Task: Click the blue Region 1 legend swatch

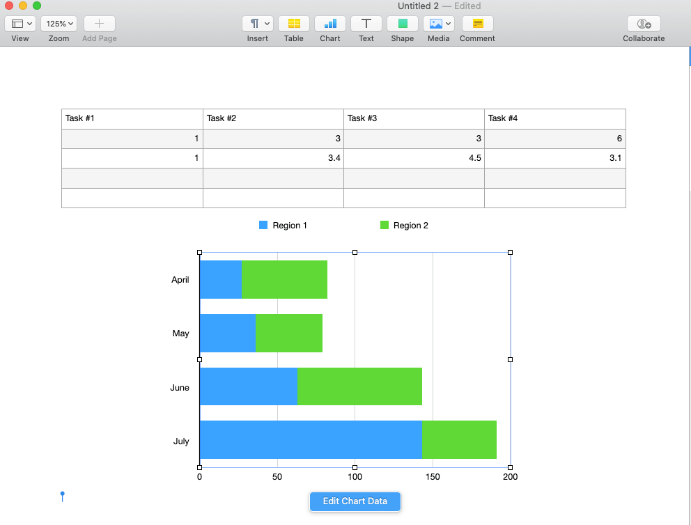Action: (263, 226)
